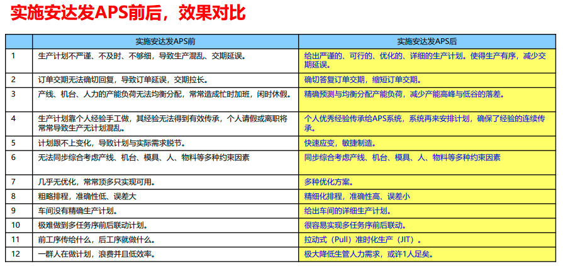This screenshot has height=271, width=563.
Task: Select text 确切答复订单交期，缩短订单交期
Action: [361, 80]
